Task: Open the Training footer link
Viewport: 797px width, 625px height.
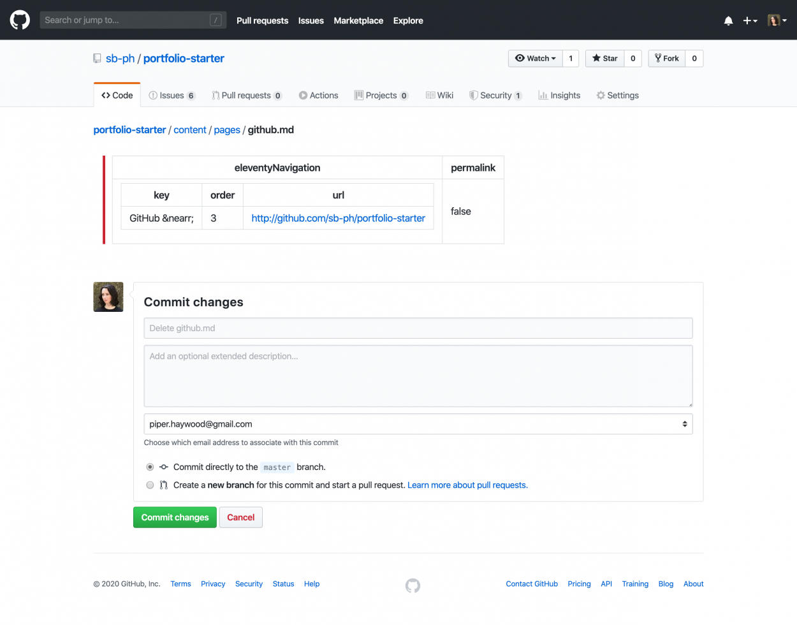Action: (635, 584)
